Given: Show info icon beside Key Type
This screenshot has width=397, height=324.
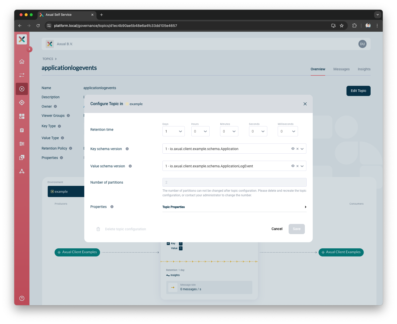Looking at the screenshot, I should tap(59, 126).
